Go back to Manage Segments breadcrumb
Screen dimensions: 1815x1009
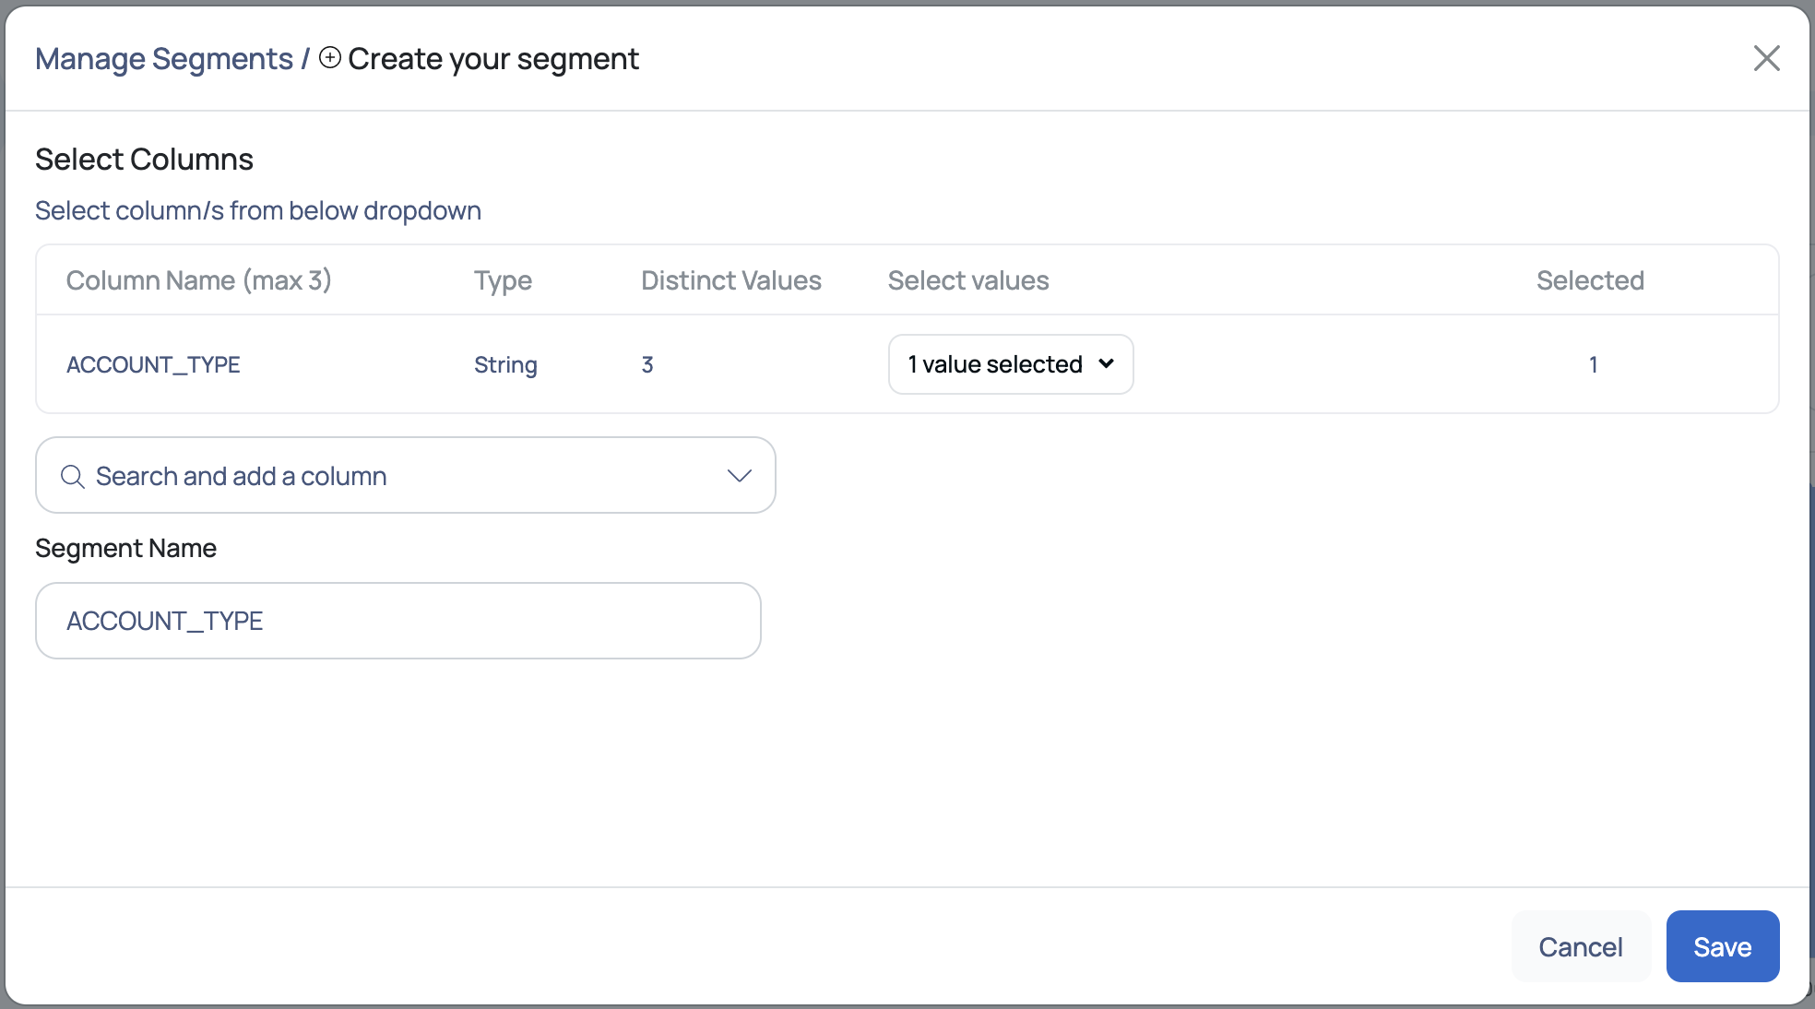click(x=163, y=59)
